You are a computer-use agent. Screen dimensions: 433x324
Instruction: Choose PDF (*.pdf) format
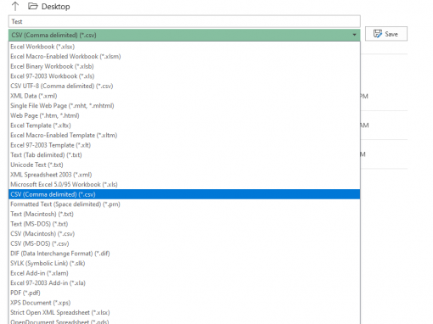pyautogui.click(x=184, y=293)
